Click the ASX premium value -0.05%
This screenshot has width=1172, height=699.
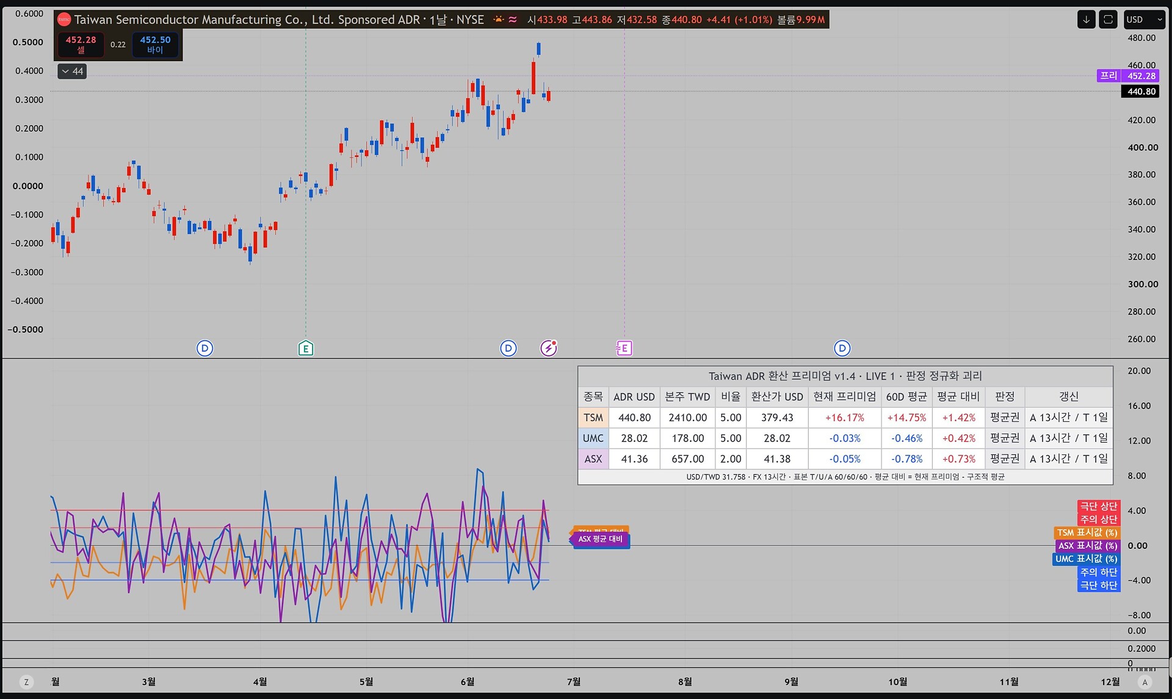click(845, 459)
